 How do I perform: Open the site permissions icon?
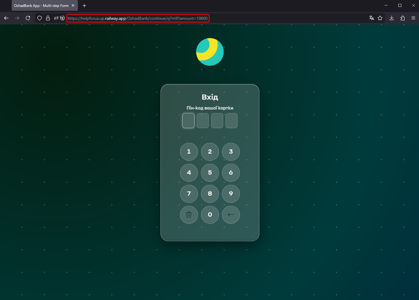[x=56, y=18]
